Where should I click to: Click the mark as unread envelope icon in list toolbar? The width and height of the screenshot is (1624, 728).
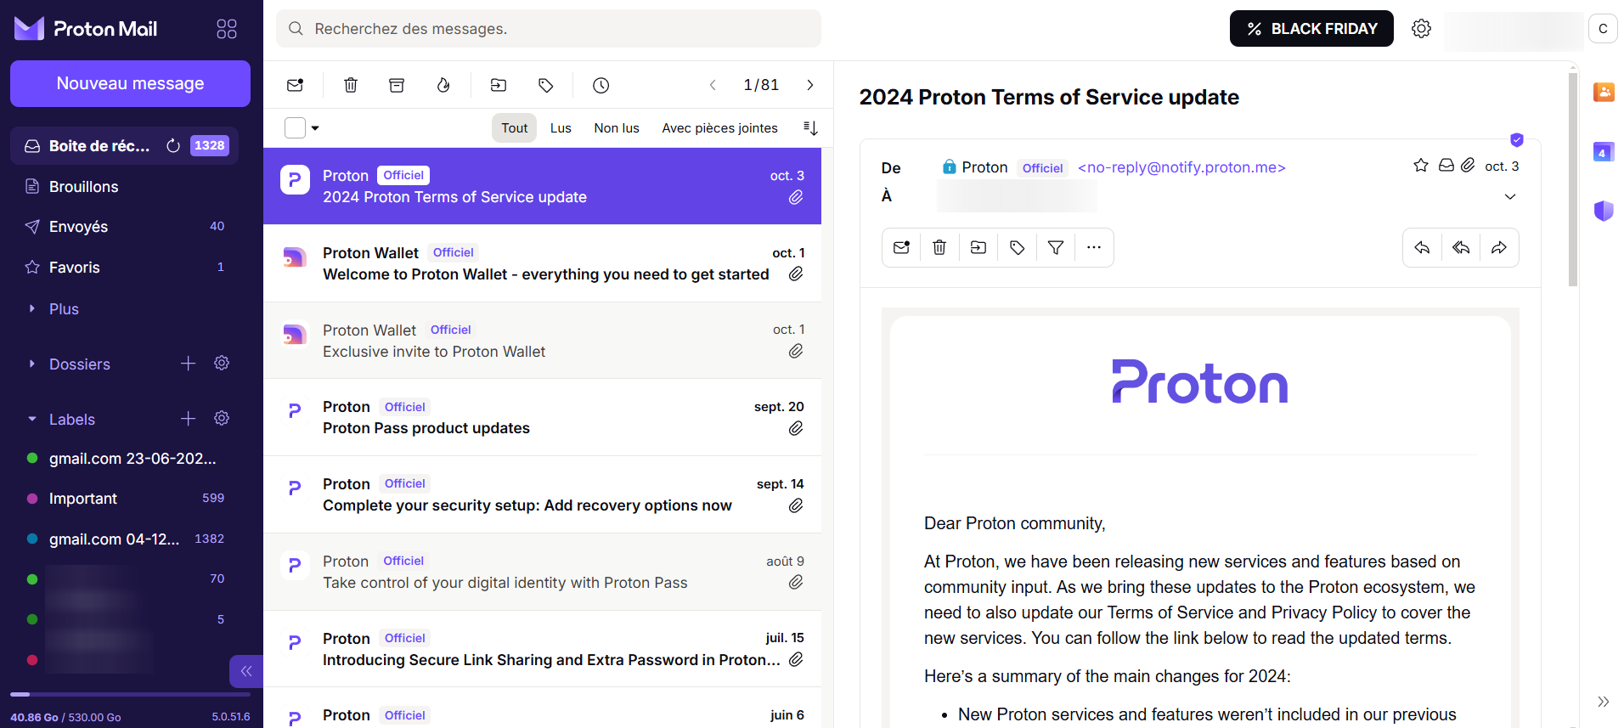point(296,85)
